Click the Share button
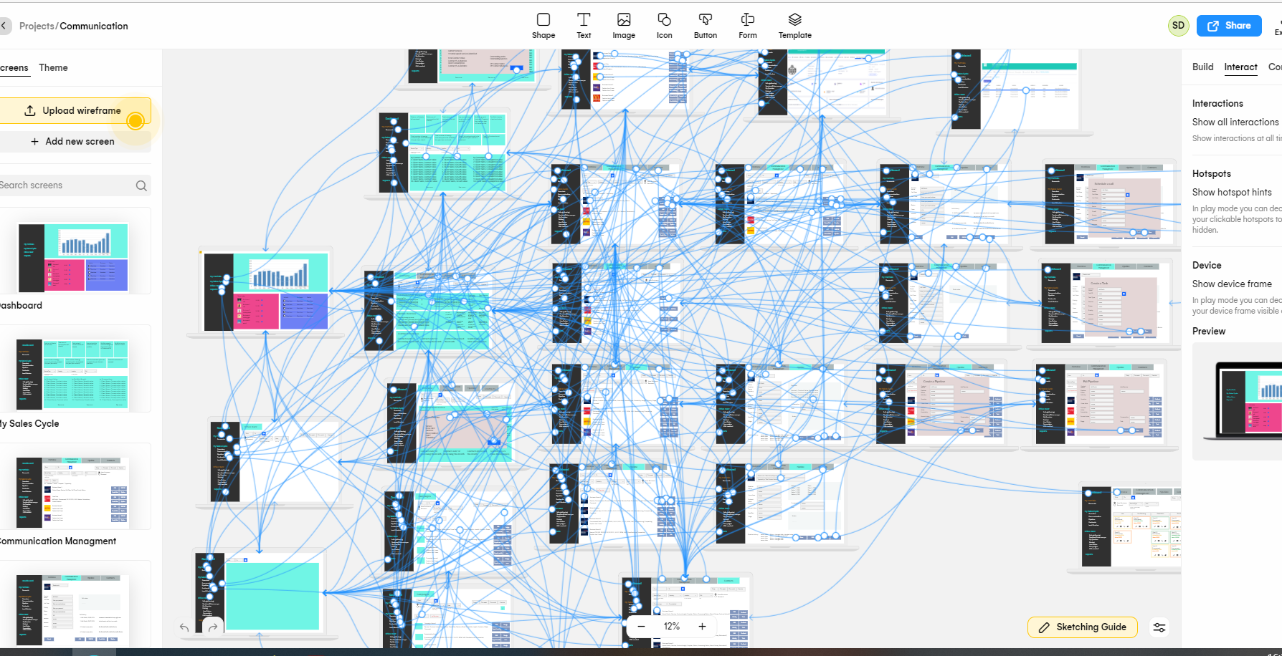The width and height of the screenshot is (1282, 656). coord(1228,25)
